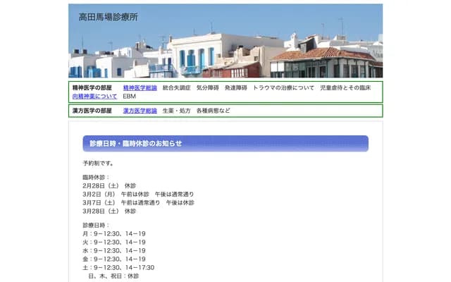
Task: Click the 水：9−12:30、14−19 hours line
Action: pos(114,251)
